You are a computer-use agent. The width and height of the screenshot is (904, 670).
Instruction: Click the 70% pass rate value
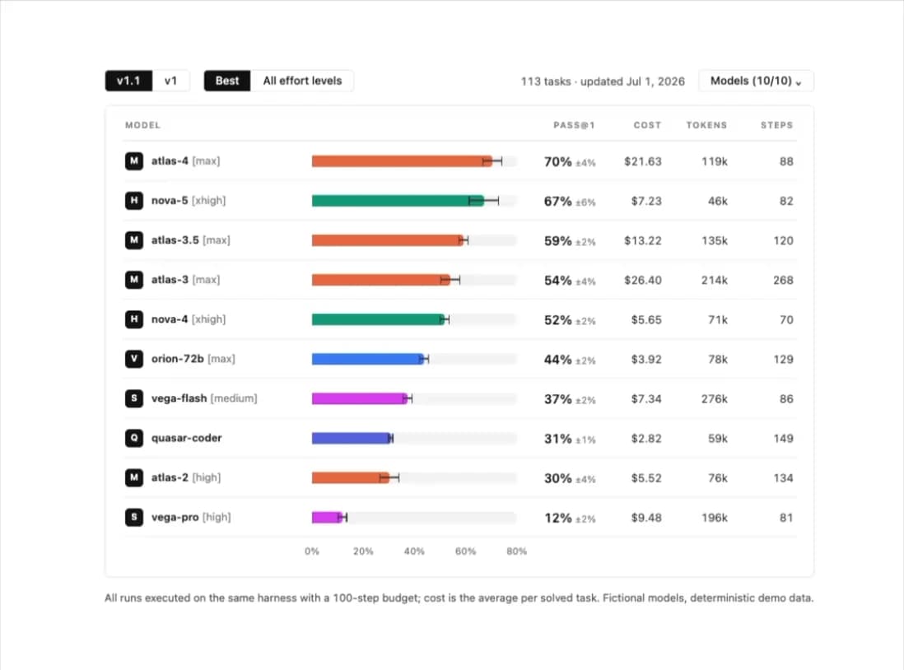tap(557, 162)
